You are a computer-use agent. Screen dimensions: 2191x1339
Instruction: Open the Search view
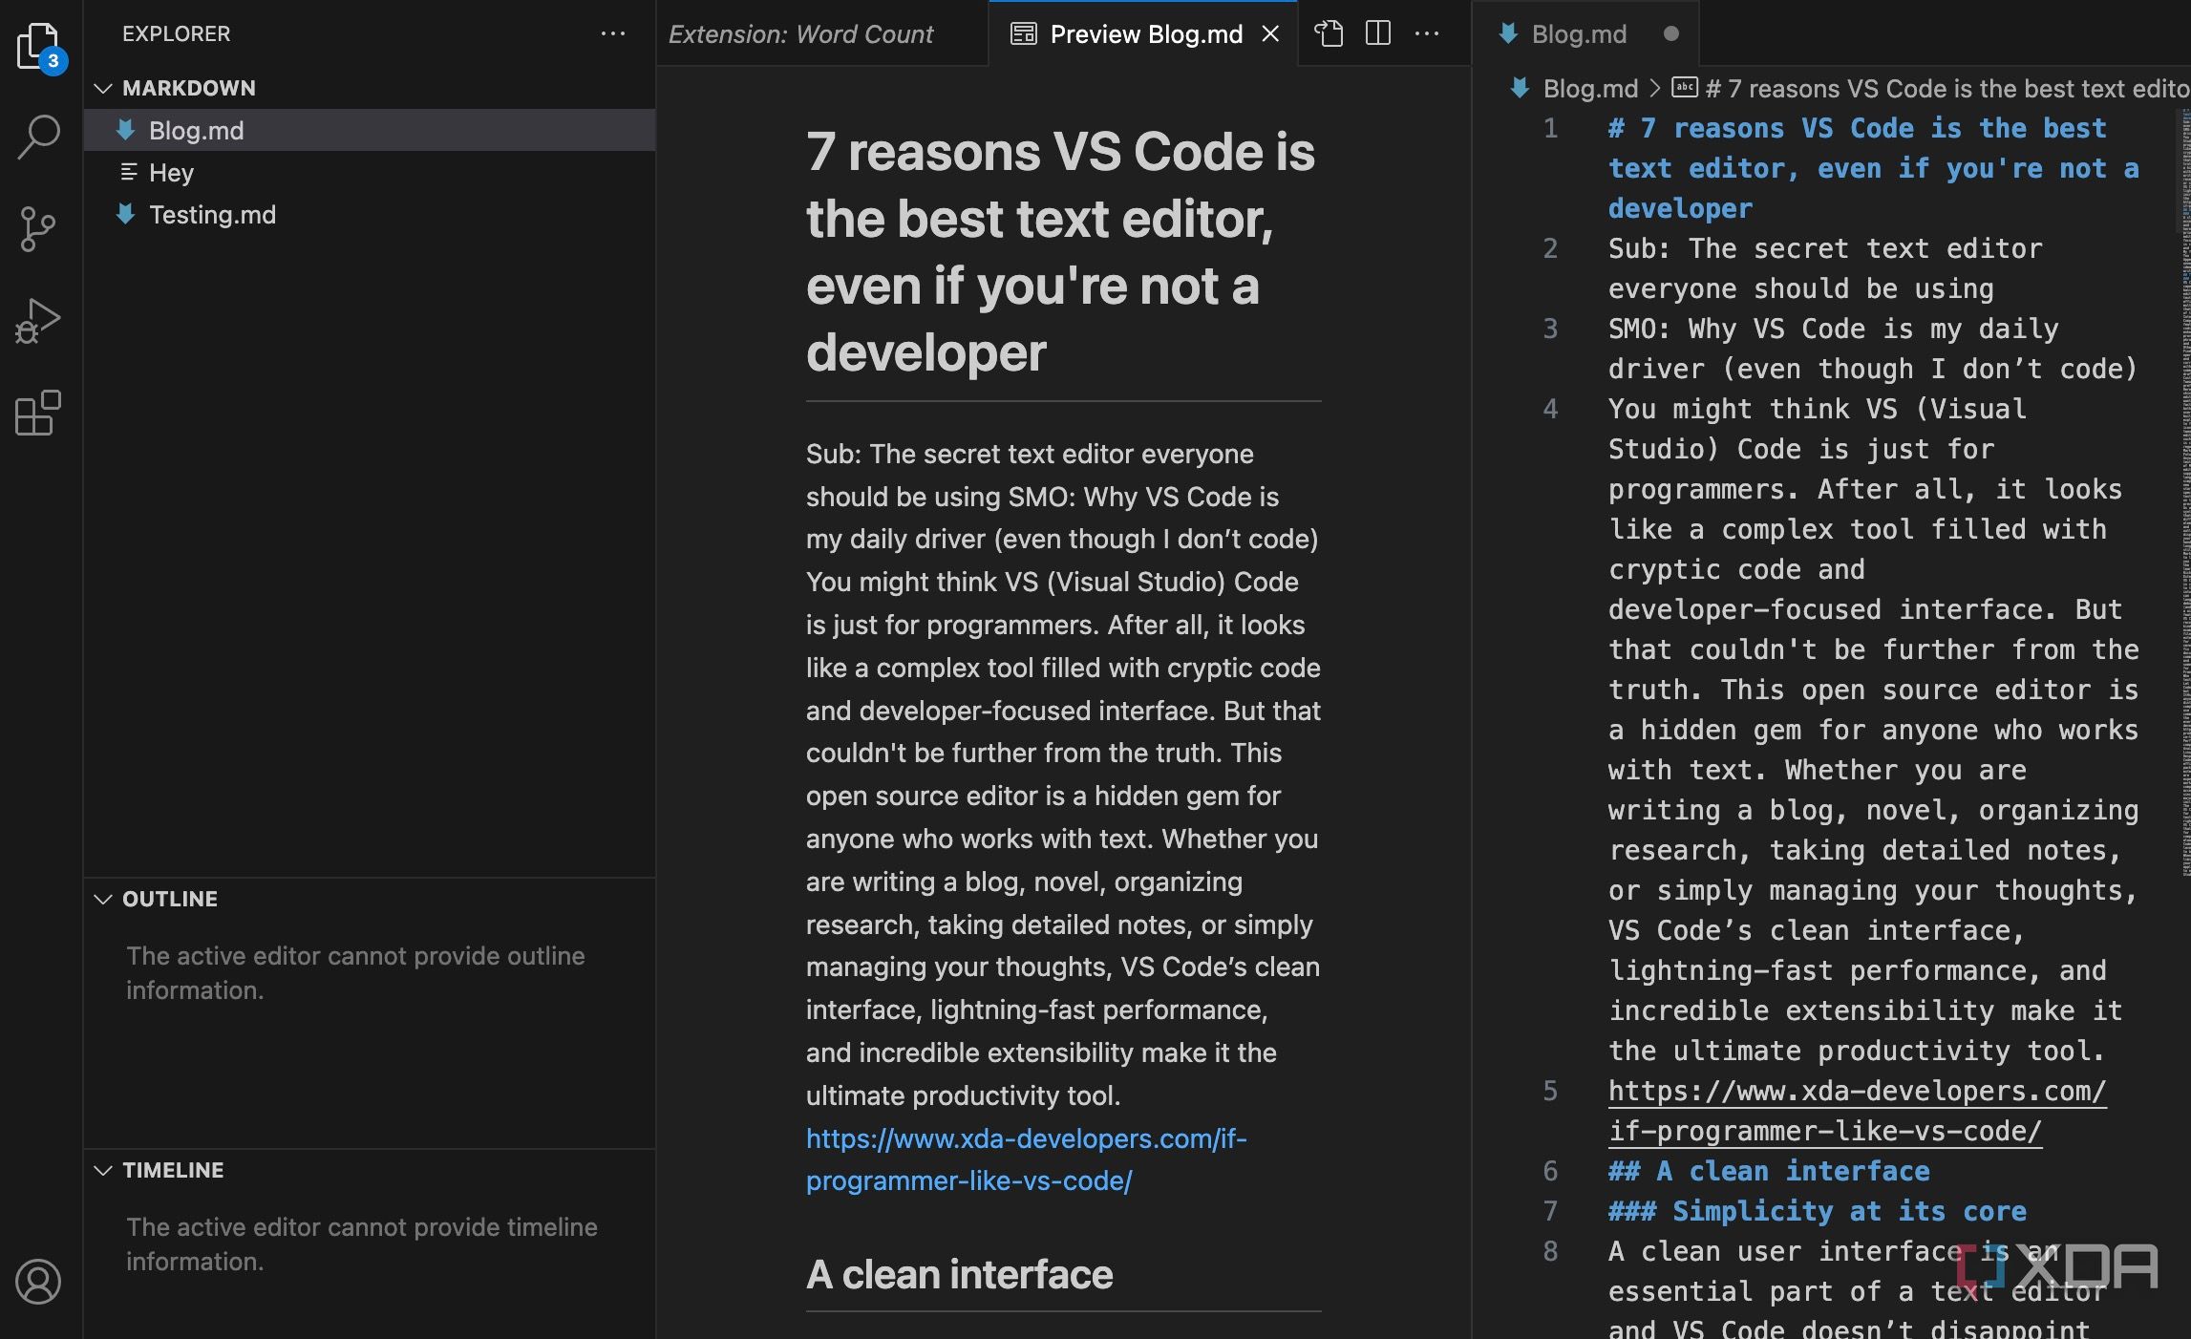click(38, 136)
